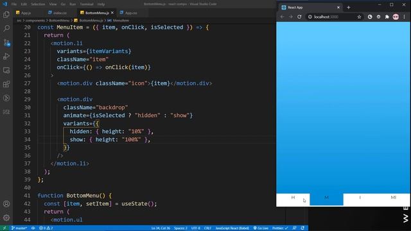Open the browser extensions puzzle icon
The height and width of the screenshot is (231, 411).
(387, 17)
